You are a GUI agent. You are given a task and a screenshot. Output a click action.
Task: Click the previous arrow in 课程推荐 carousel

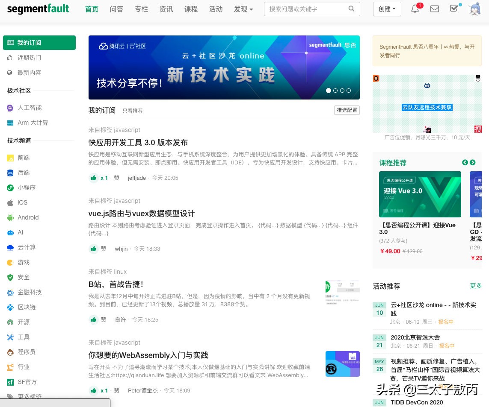pyautogui.click(x=465, y=163)
